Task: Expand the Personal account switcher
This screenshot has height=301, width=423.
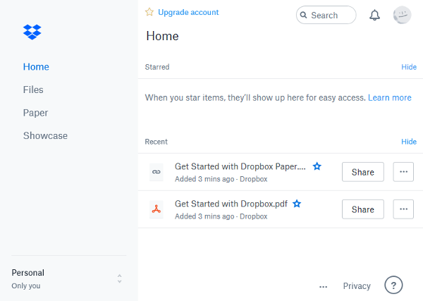Action: 120,278
